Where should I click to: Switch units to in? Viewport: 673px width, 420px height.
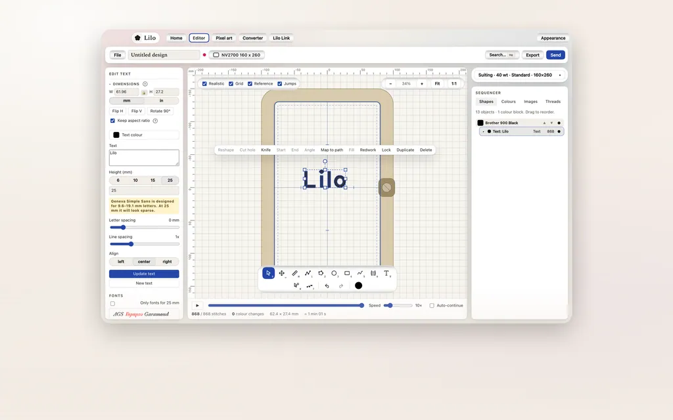point(162,100)
